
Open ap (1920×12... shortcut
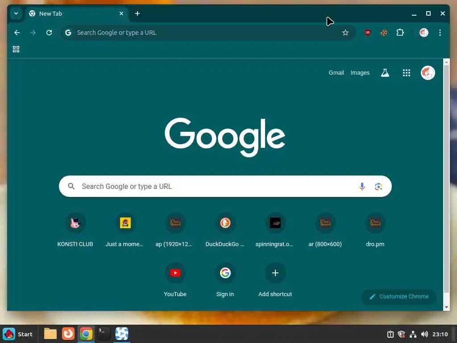[175, 230]
